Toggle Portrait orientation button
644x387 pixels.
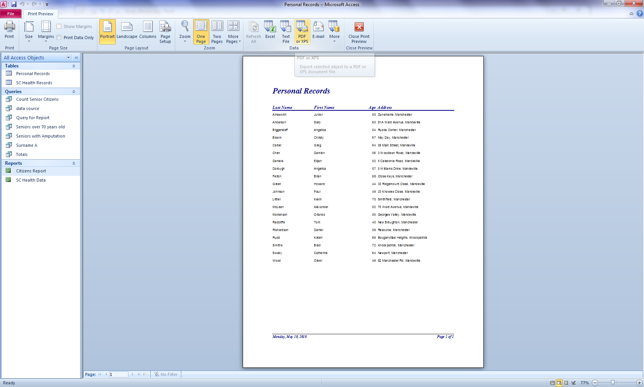point(107,32)
